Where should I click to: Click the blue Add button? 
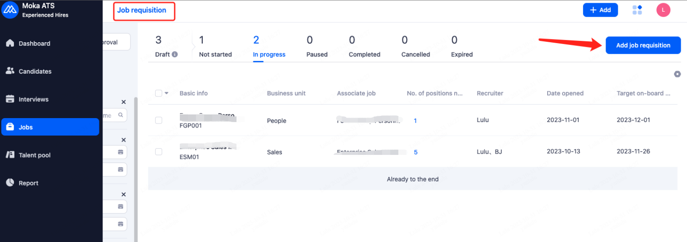pos(600,10)
